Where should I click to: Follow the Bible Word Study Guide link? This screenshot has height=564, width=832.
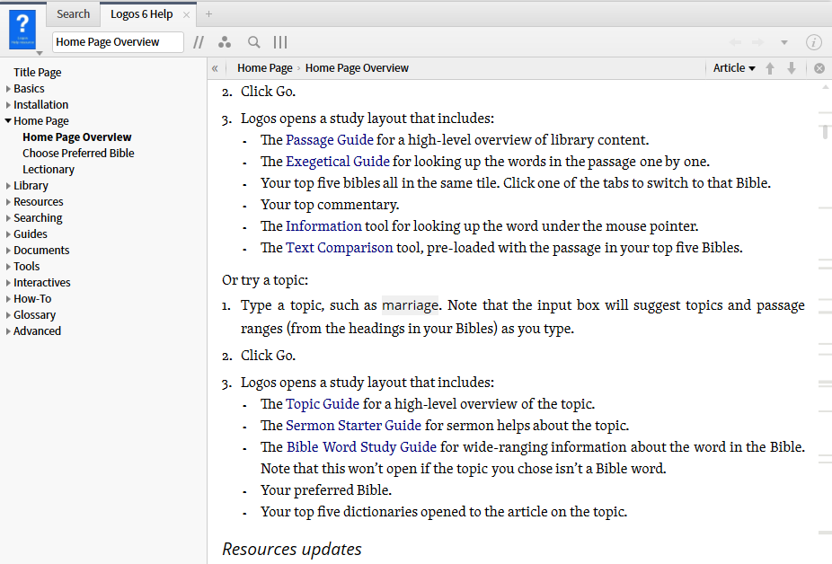(x=361, y=447)
